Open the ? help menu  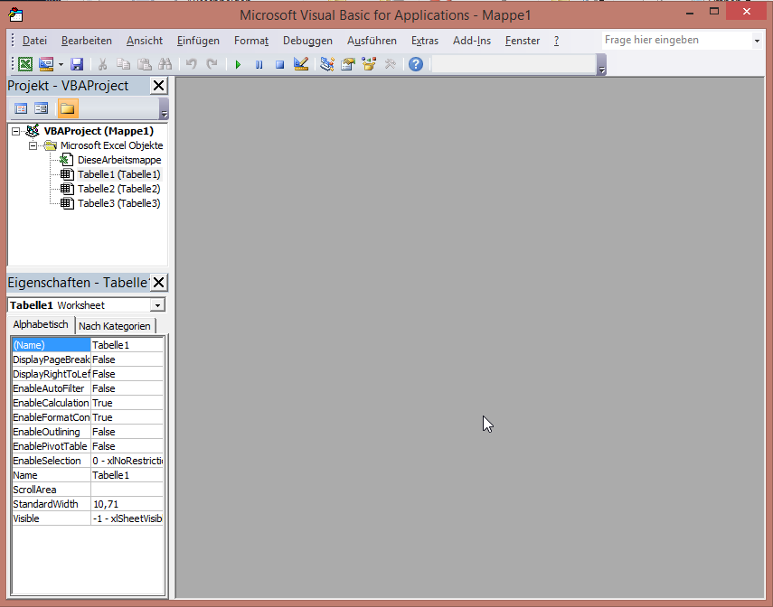point(557,41)
